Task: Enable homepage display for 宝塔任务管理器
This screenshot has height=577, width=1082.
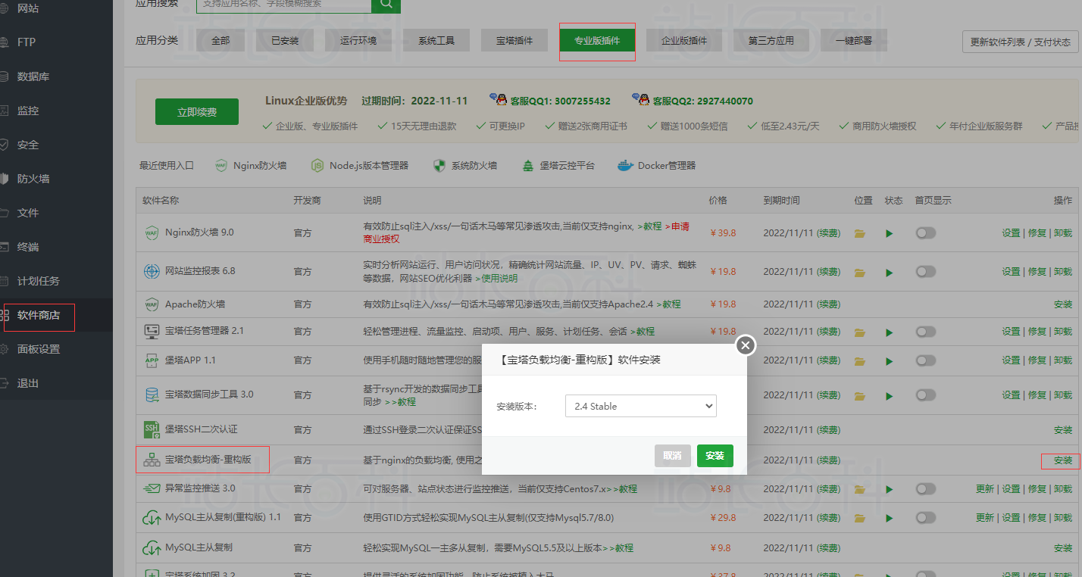Action: click(925, 332)
